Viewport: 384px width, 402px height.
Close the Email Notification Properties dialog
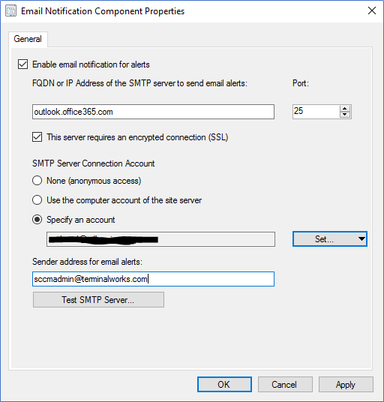(x=372, y=10)
